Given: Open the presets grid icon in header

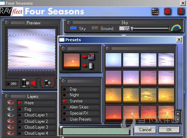Looking at the screenshot, I should [x=155, y=11].
